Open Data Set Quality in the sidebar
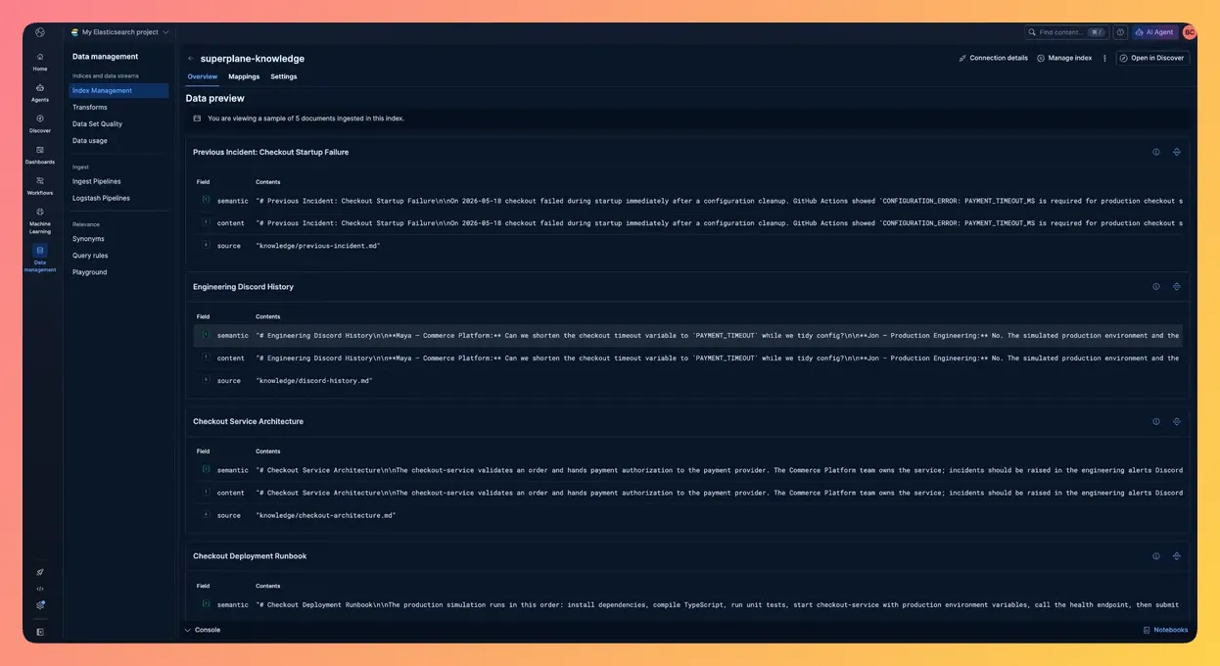The height and width of the screenshot is (666, 1220). 97,124
